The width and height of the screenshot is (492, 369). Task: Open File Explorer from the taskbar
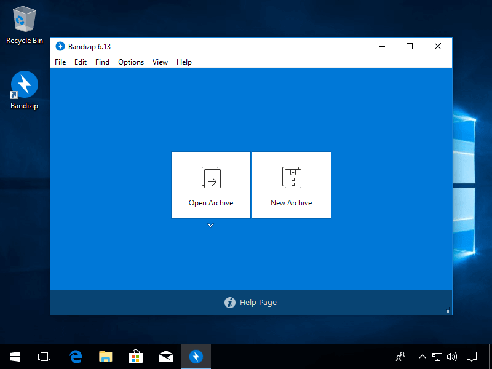(106, 357)
